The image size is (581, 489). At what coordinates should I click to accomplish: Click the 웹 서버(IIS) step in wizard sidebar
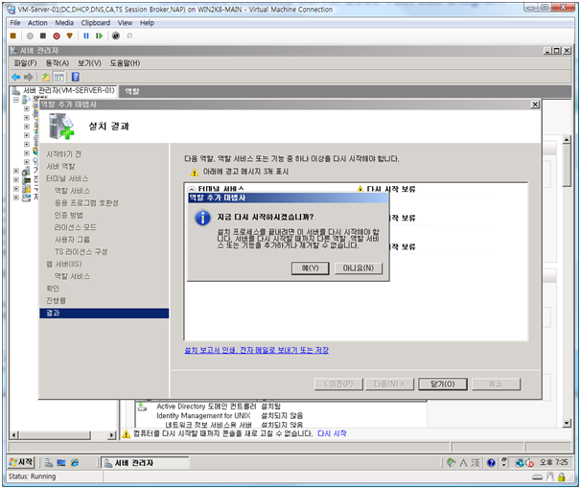click(63, 264)
